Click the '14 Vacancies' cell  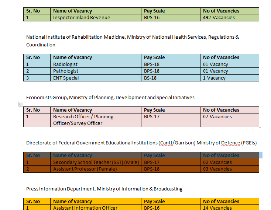[x=230, y=207]
